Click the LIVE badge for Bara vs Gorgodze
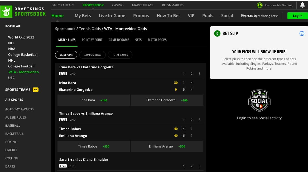Screen dimensions: 308x172 63,73
